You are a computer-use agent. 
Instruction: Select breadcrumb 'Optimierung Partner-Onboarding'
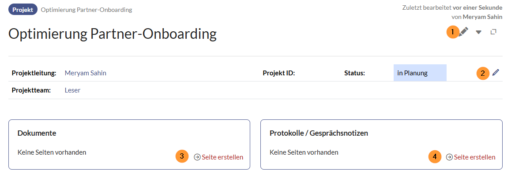tap(86, 9)
